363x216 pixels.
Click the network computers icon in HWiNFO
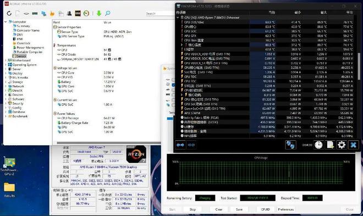(290, 145)
